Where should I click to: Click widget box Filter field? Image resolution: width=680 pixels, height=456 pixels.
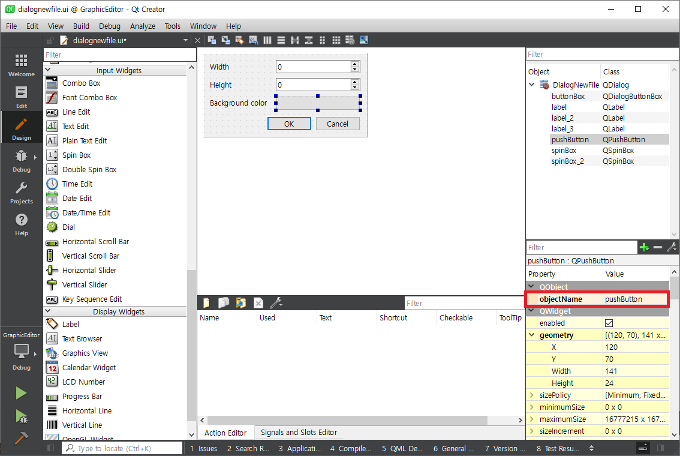(120, 55)
